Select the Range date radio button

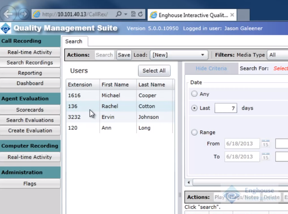coord(194,132)
